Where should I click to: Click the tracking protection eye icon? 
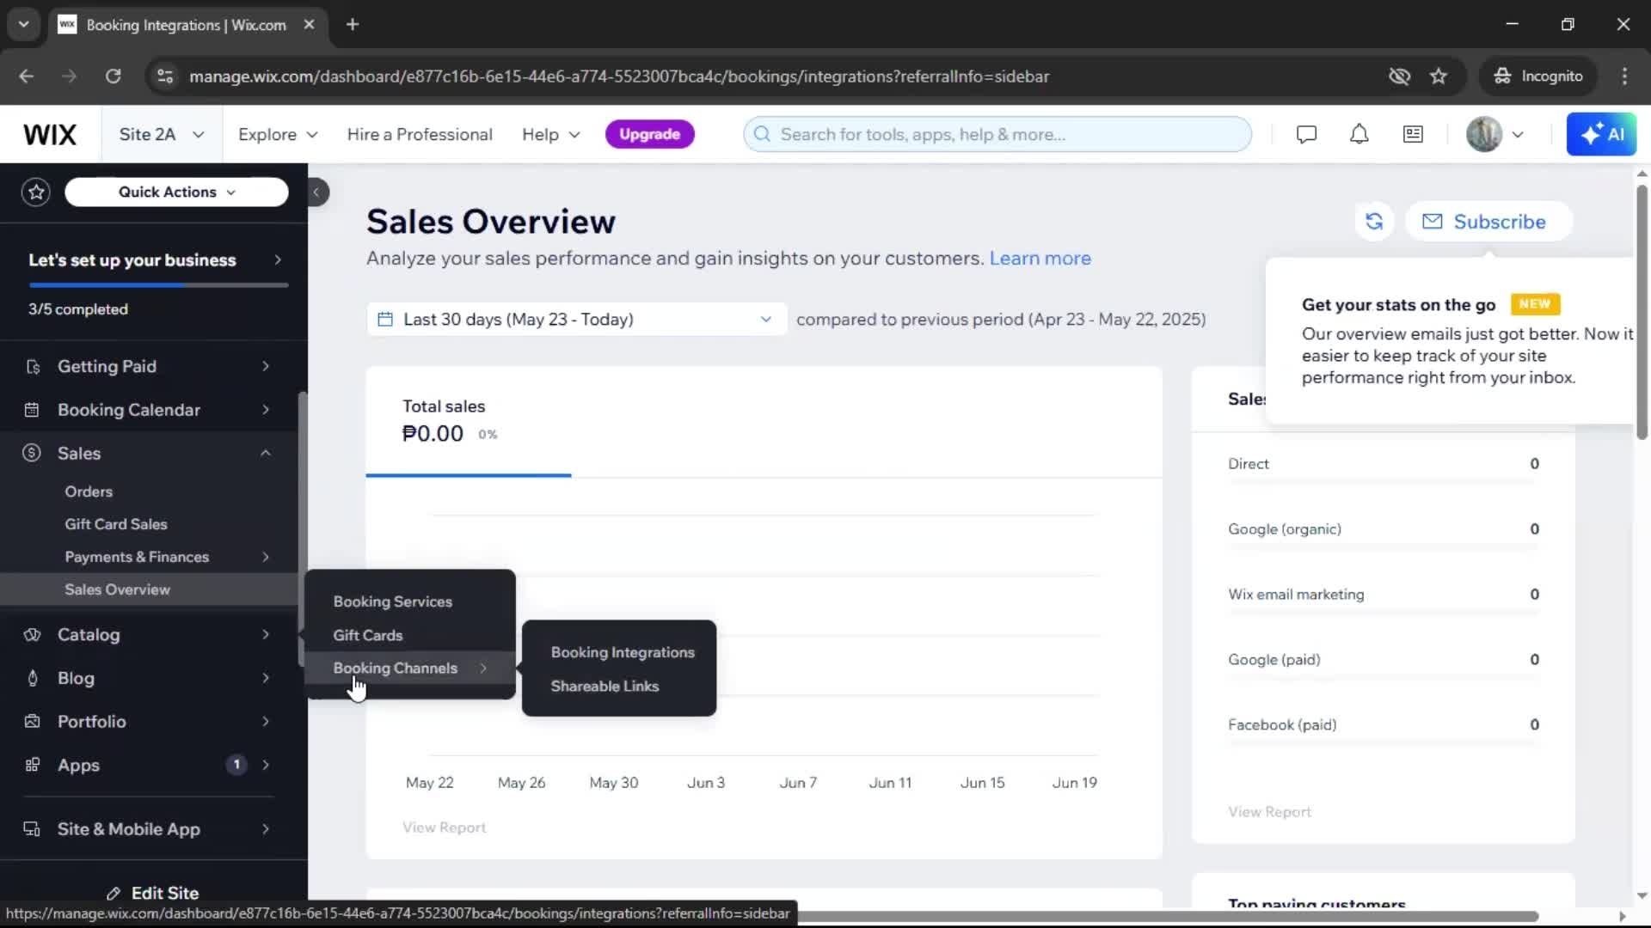click(x=1400, y=76)
